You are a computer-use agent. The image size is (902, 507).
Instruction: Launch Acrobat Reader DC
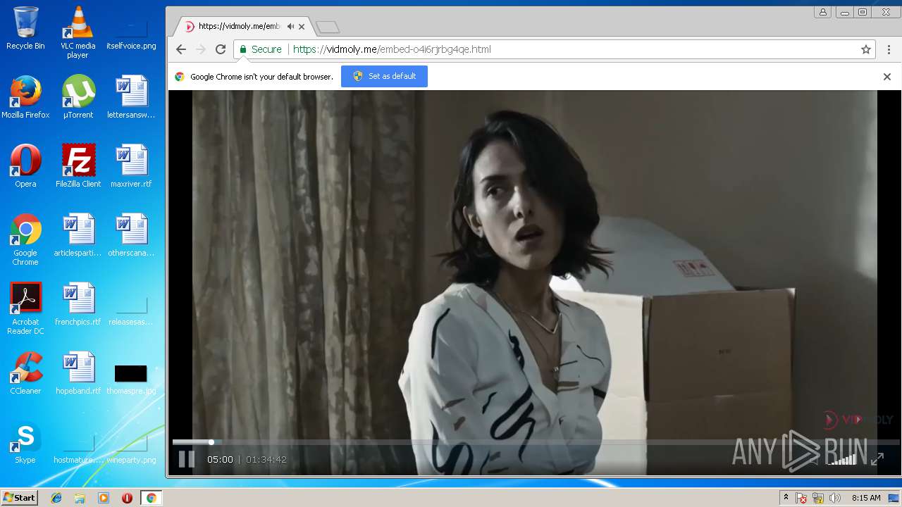point(25,308)
